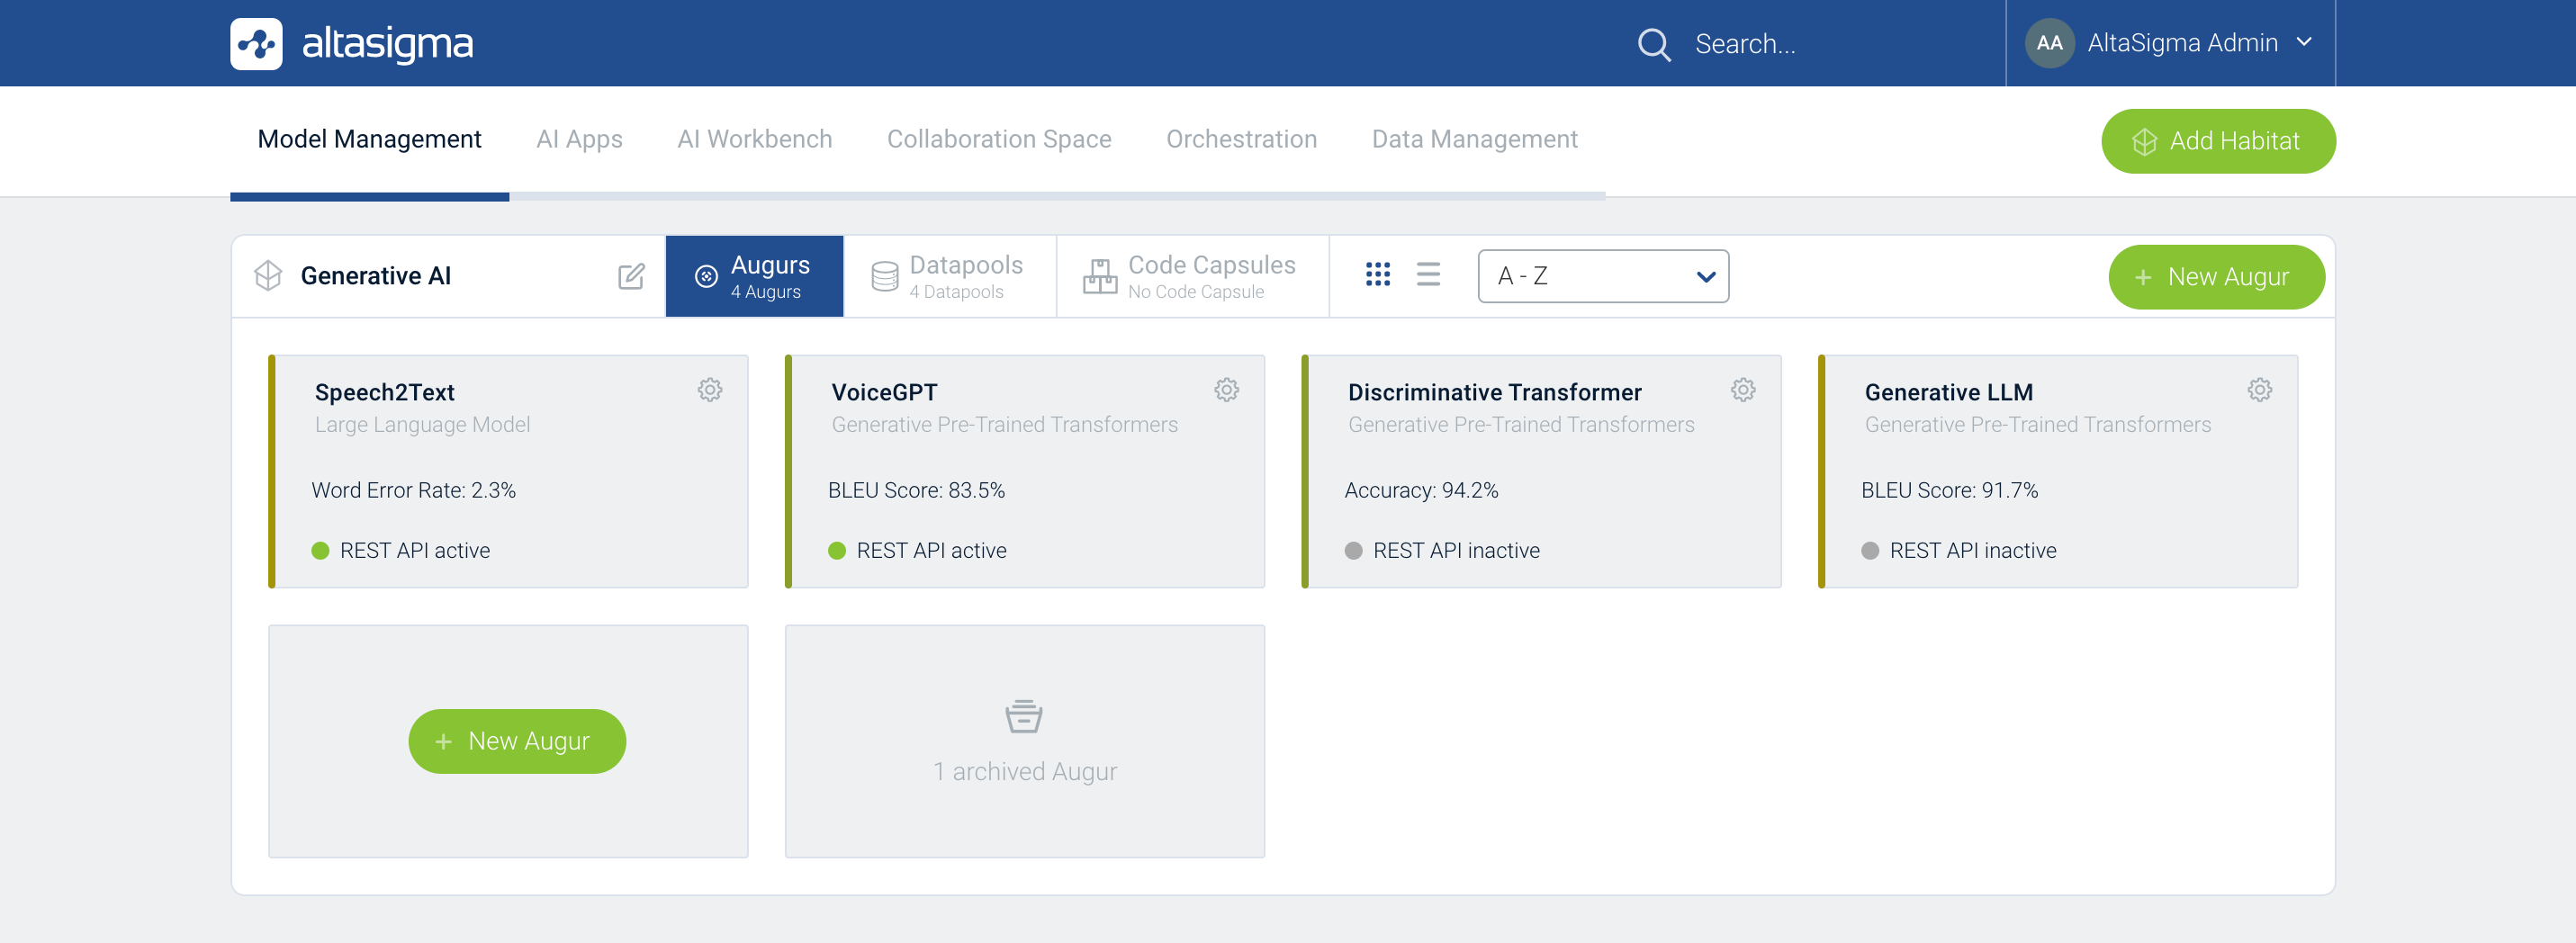Open the Code Capsules tab

tap(1192, 276)
